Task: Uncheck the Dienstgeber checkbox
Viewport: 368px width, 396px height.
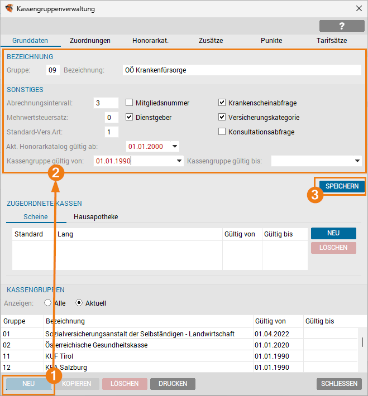Action: [x=130, y=117]
